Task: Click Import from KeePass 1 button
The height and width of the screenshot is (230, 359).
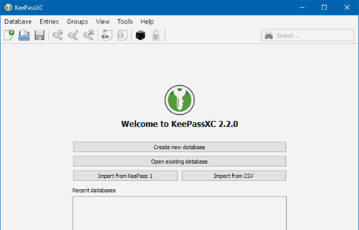Action: coord(125,175)
